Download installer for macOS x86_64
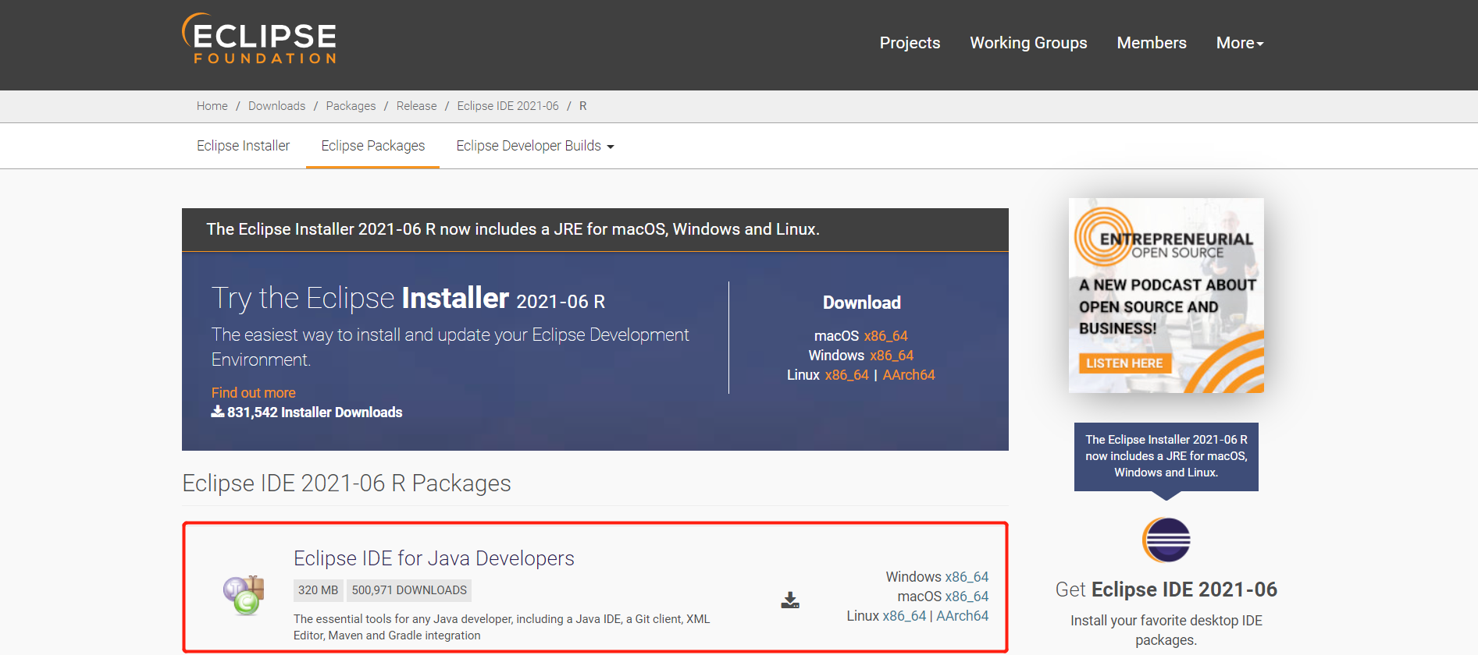 coord(885,336)
